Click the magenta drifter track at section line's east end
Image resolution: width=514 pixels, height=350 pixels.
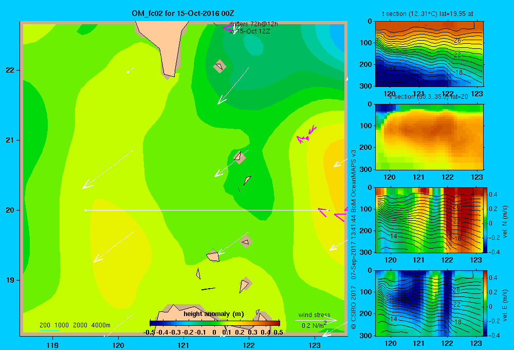323,212
